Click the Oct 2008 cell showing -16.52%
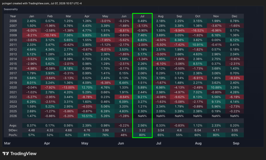Image resolution: width=266 pixels, height=160 pixels. click(198, 31)
